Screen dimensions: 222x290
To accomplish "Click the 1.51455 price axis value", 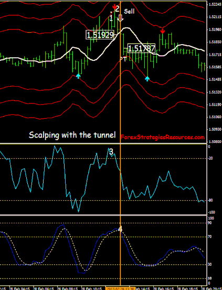I will click(215, 79).
